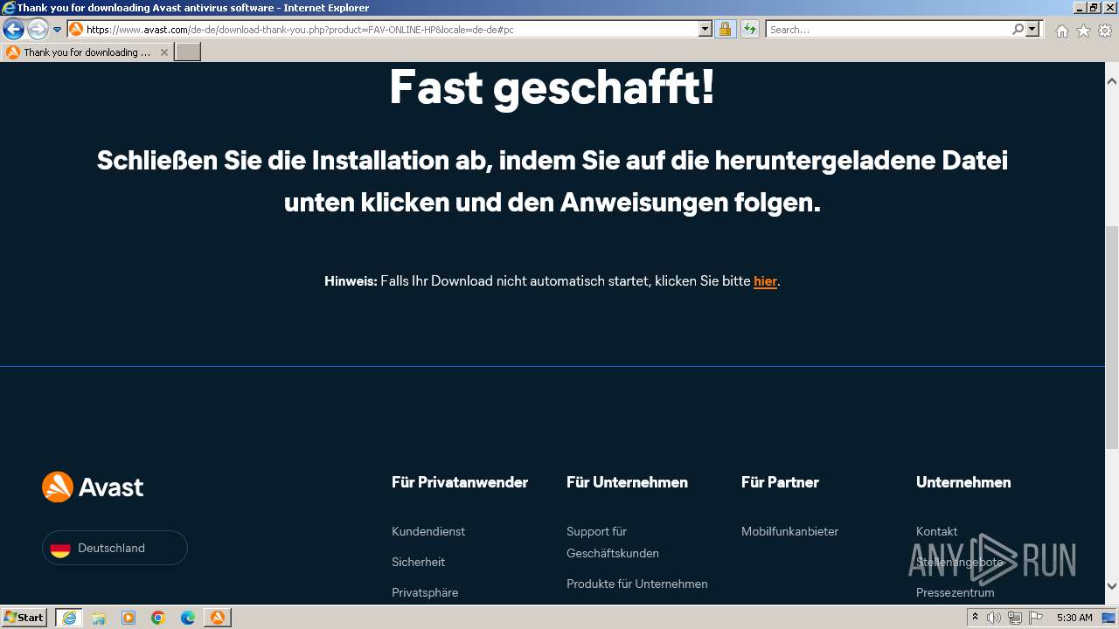1119x629 pixels.
Task: Click the 'Für Privatanwender' footer heading
Action: click(460, 482)
